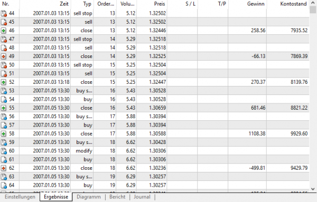317x202 pixels.
Task: Click the sell stop icon in row 50
Action: (4, 65)
